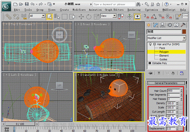This screenshot has width=190, height=132.
Task: Click the binoculars search icon
Action: click(138, 4)
